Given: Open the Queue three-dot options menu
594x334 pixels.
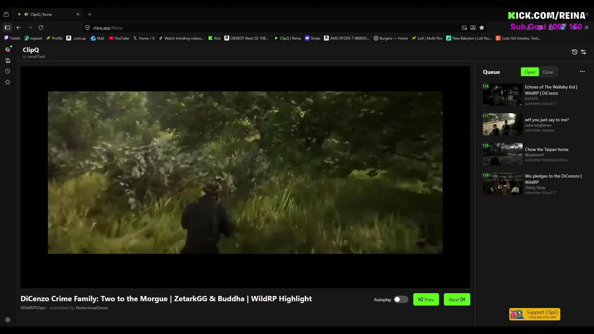Looking at the screenshot, I should (x=582, y=71).
